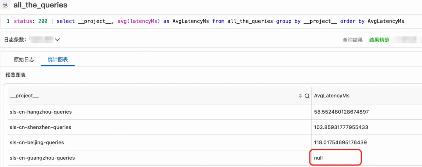Screen dimensions: 422x167
Task: Click the all_the_queries title
Action: coord(40,5)
